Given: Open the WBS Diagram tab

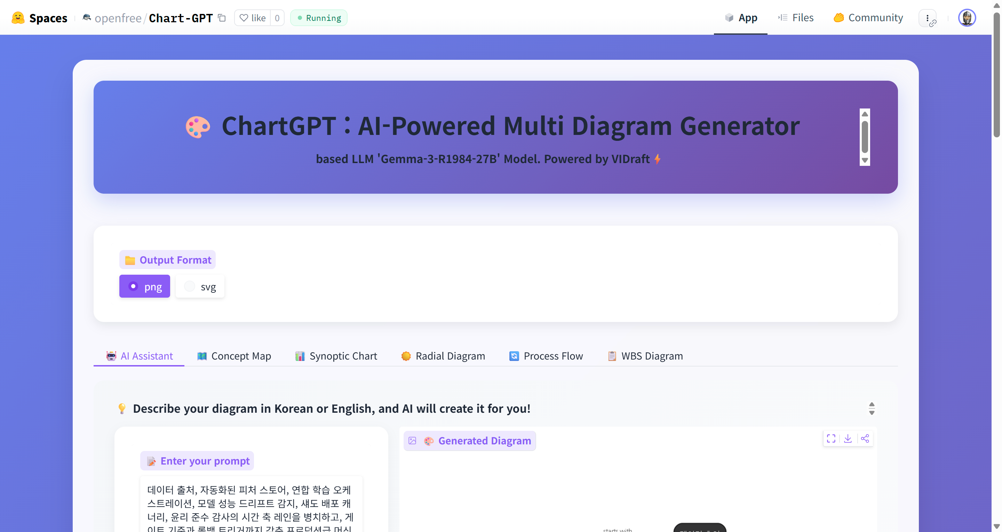Looking at the screenshot, I should tap(645, 356).
